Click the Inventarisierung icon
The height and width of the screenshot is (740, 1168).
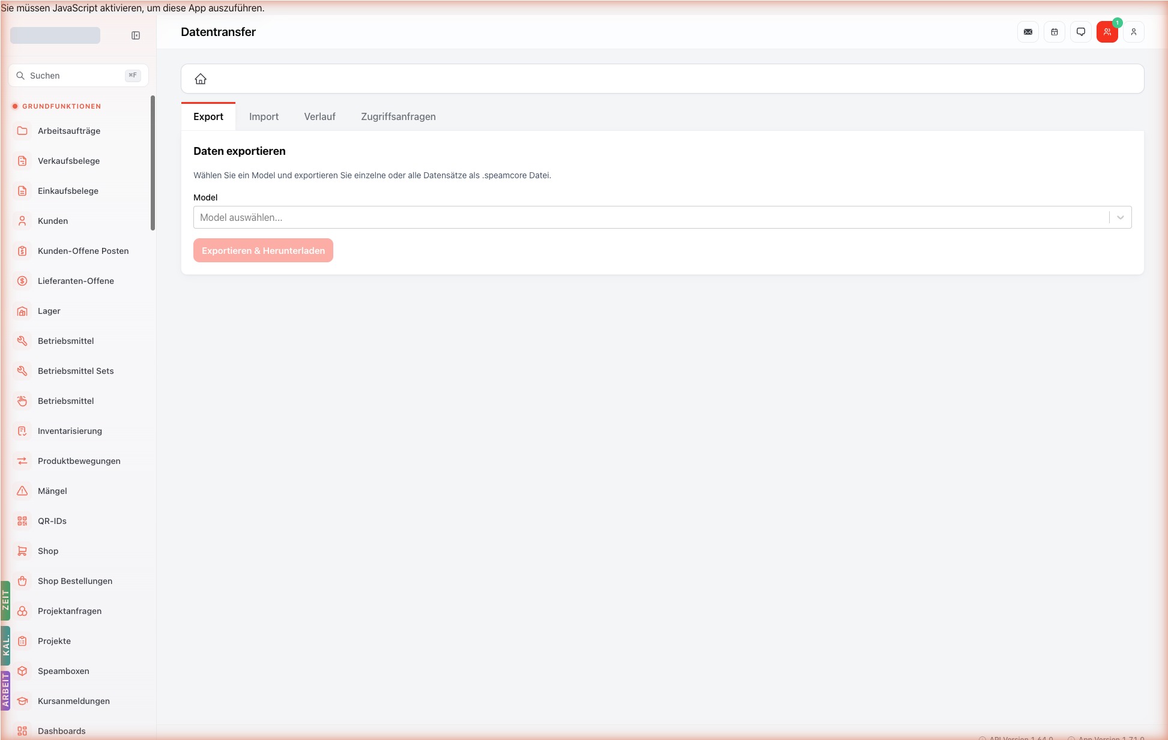[22, 431]
